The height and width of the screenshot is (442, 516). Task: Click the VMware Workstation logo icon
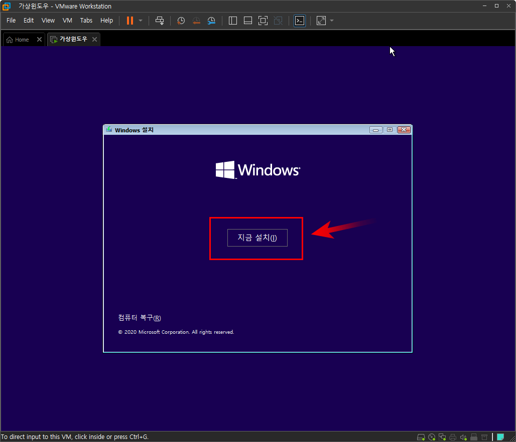click(x=6, y=6)
